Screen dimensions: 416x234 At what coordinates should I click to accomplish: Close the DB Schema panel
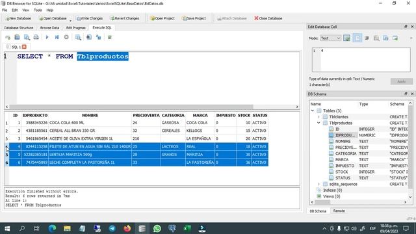pos(412,94)
